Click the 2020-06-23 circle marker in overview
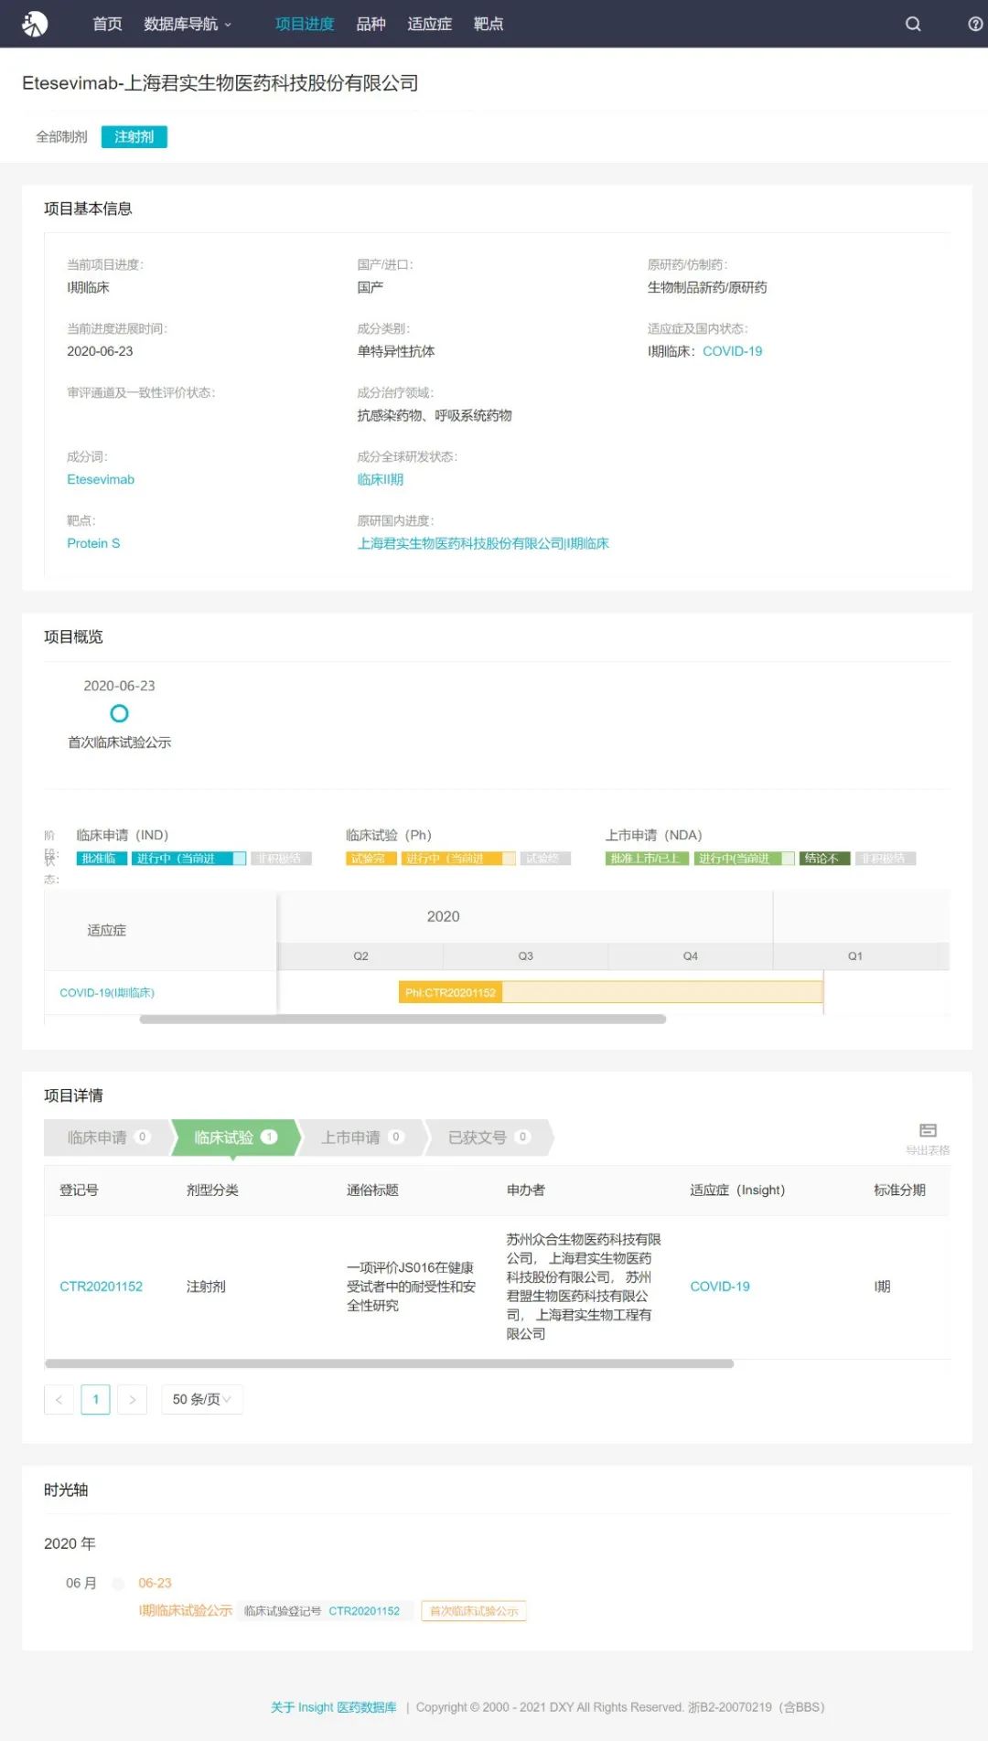 pos(119,713)
